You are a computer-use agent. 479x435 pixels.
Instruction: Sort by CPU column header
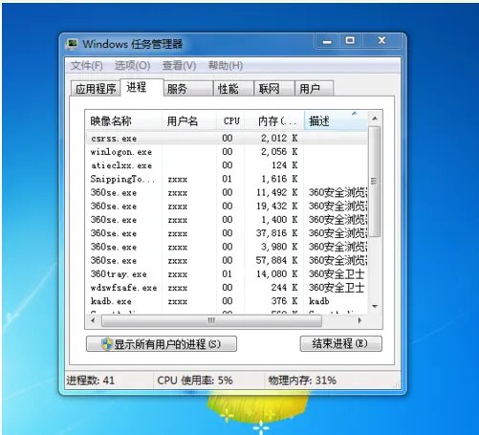click(x=230, y=121)
